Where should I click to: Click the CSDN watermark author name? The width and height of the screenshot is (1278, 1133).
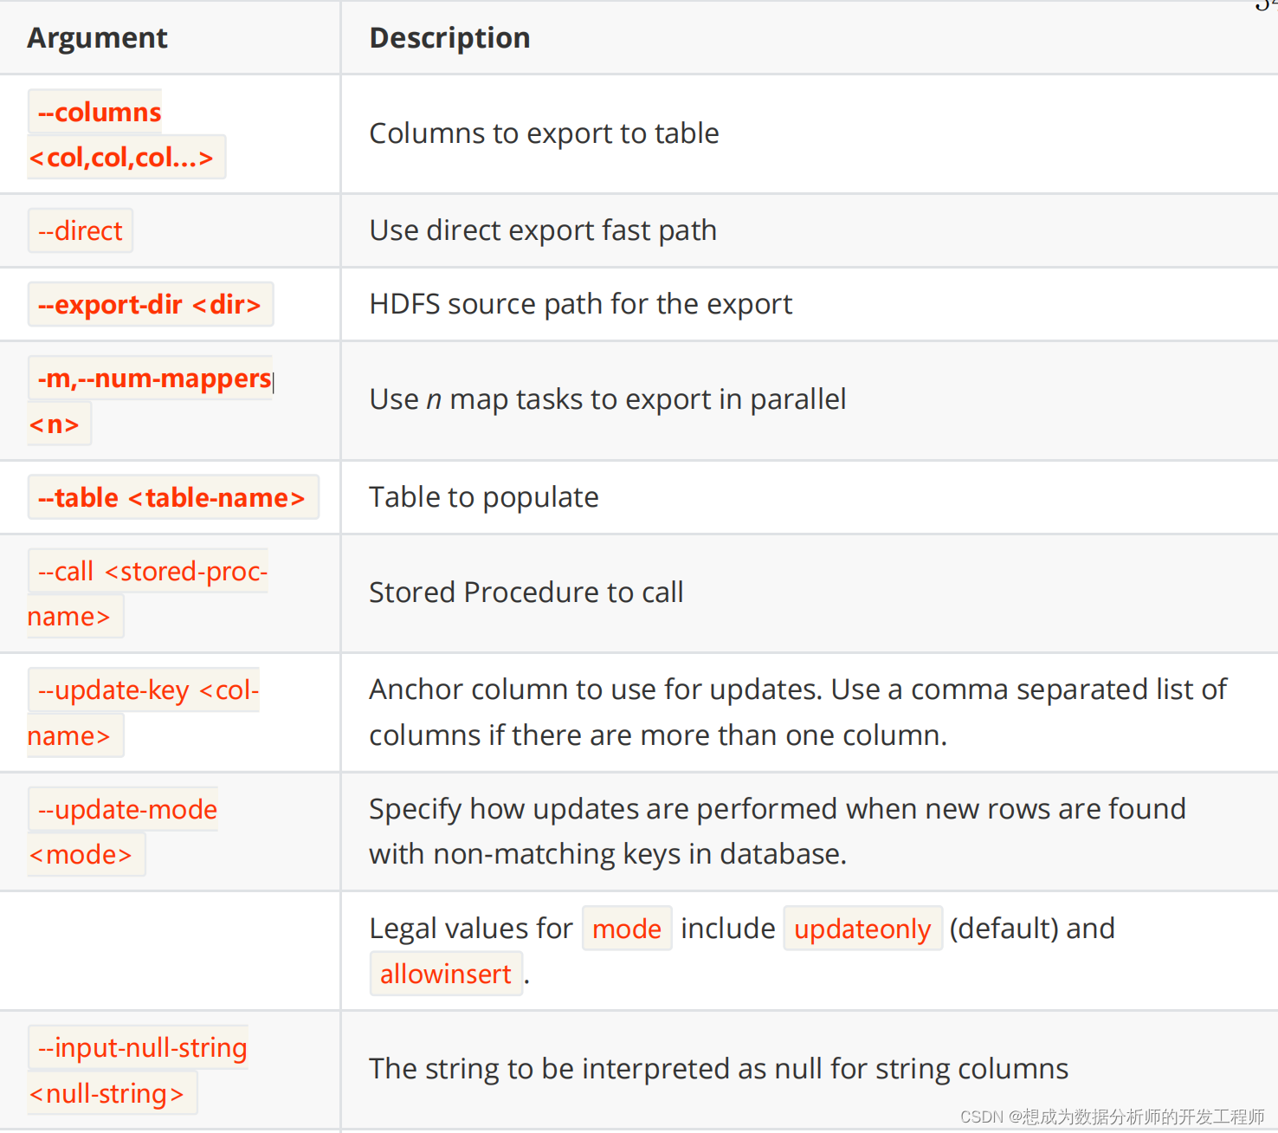[1143, 1117]
